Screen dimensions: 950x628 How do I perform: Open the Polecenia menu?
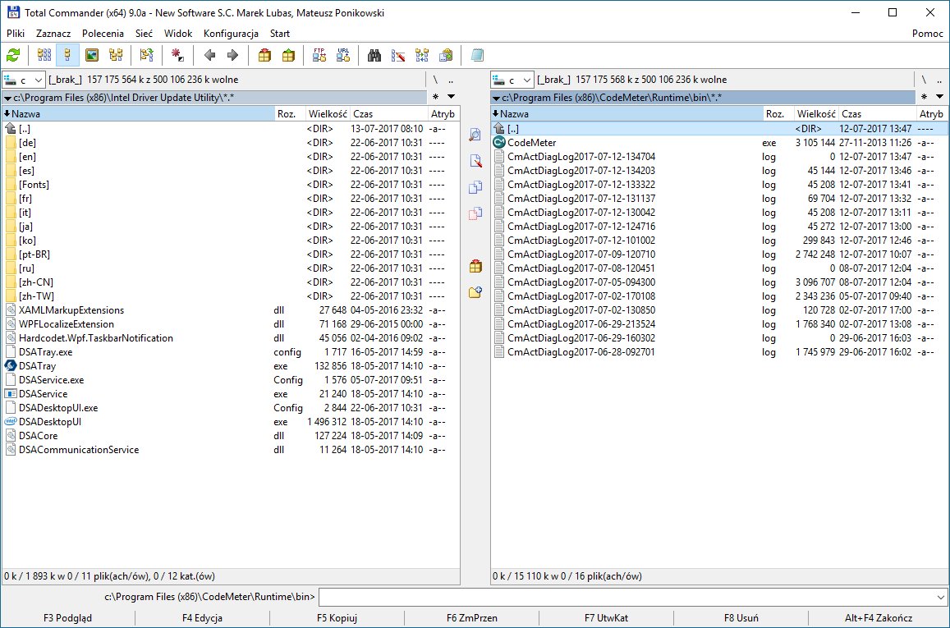[x=103, y=34]
